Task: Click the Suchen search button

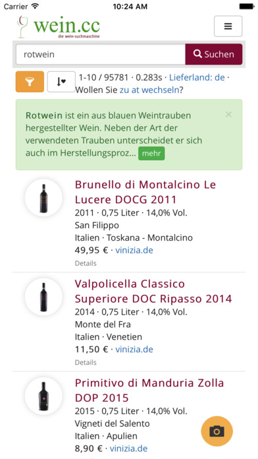Action: tap(214, 54)
